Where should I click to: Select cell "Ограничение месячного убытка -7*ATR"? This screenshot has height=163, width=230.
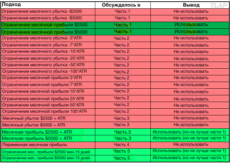click(x=48, y=45)
